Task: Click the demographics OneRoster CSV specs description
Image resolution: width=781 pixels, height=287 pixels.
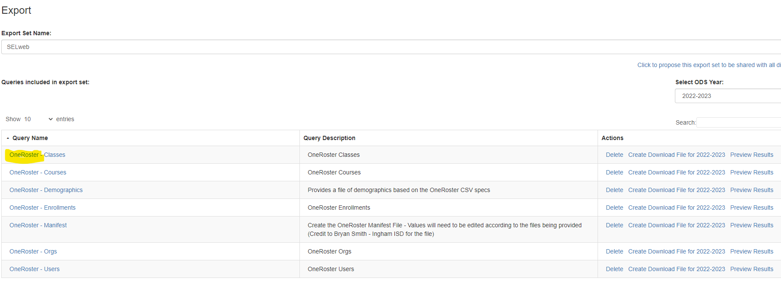Action: click(399, 190)
